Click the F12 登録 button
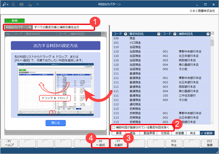Image resolution: width=219 pixels, height=154 pixels. (210, 143)
